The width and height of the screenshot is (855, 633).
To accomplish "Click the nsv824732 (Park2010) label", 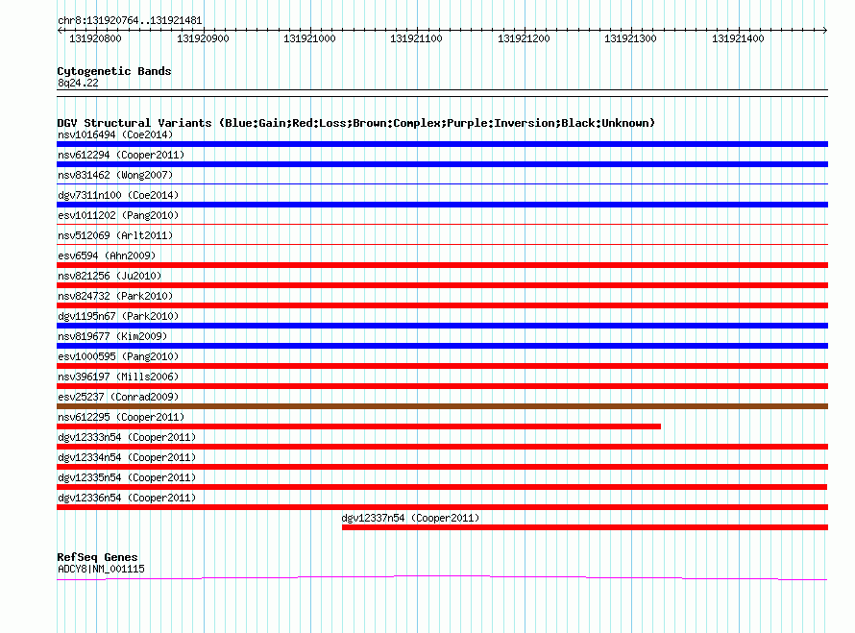I will [115, 296].
